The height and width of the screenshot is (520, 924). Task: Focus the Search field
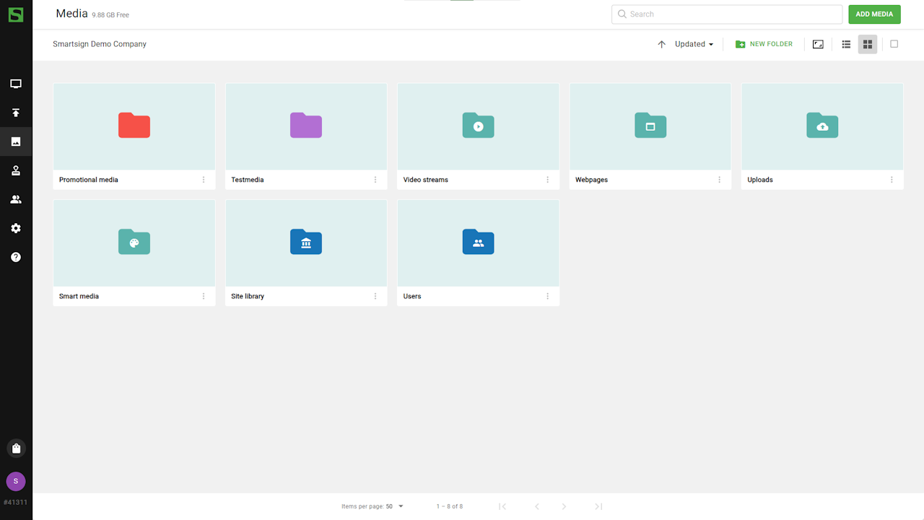point(727,14)
